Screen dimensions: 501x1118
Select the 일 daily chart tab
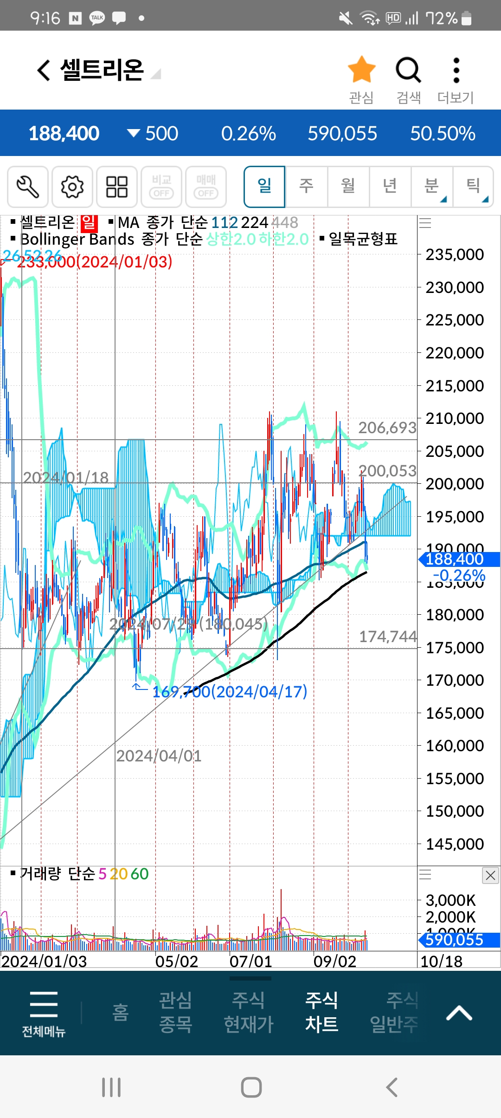coord(264,187)
